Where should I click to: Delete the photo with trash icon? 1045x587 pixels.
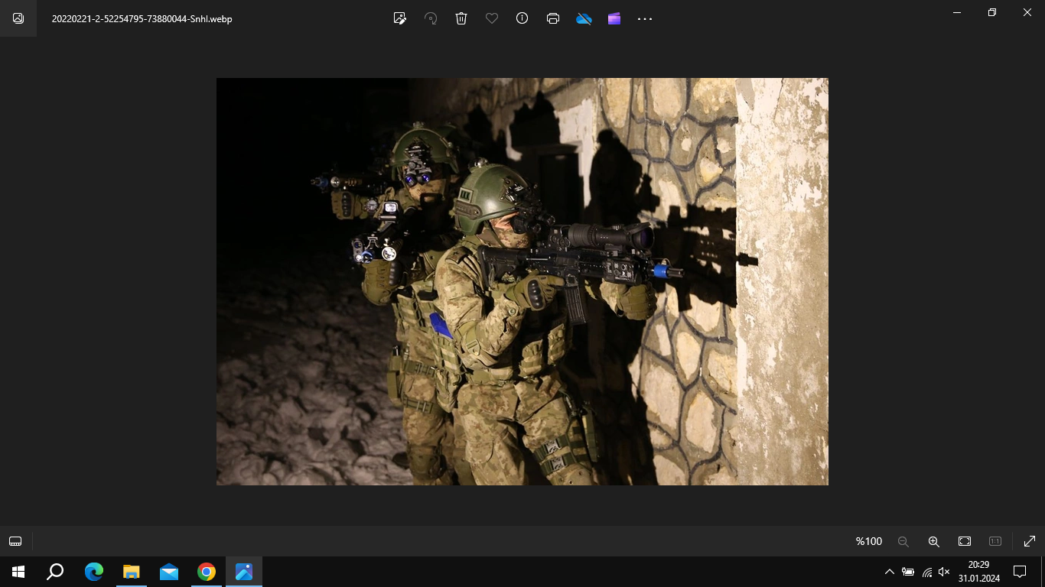(x=461, y=18)
